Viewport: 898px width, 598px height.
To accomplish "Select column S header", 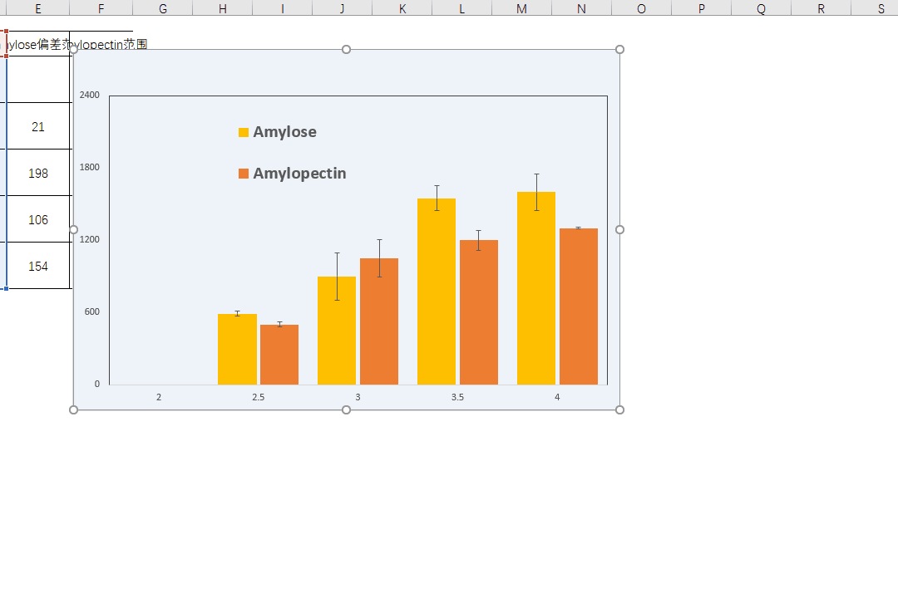I will (875, 8).
